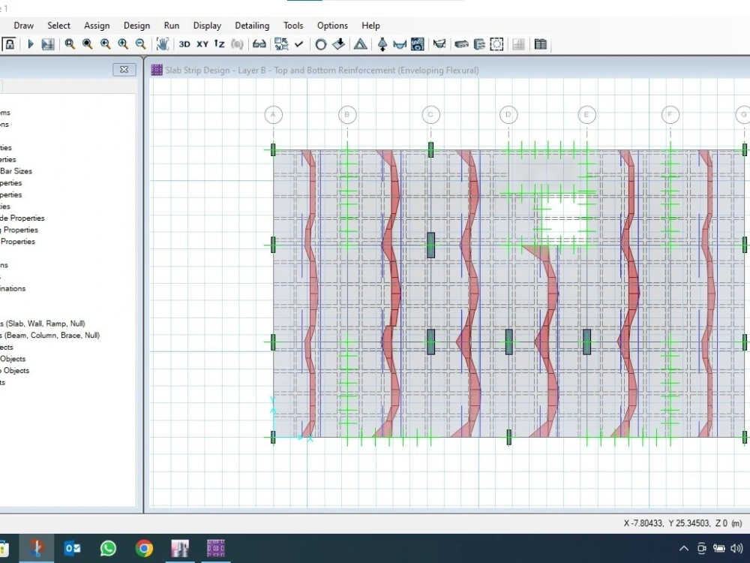
Task: Show strip forces diagram icon
Action: click(439, 44)
